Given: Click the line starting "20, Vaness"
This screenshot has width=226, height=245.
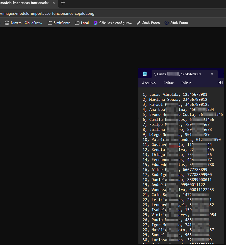Looking at the screenshot, I should point(178,190).
